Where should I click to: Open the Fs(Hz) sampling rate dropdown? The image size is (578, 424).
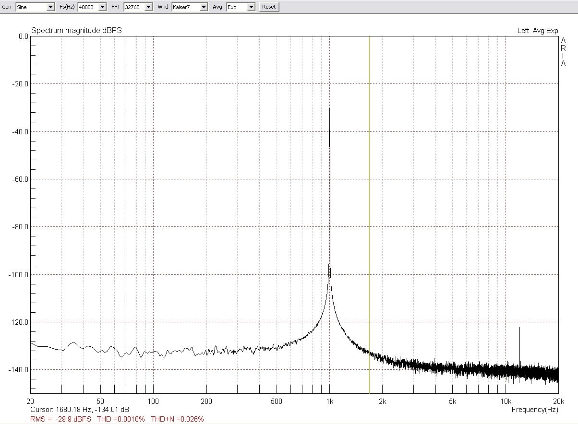pyautogui.click(x=92, y=7)
